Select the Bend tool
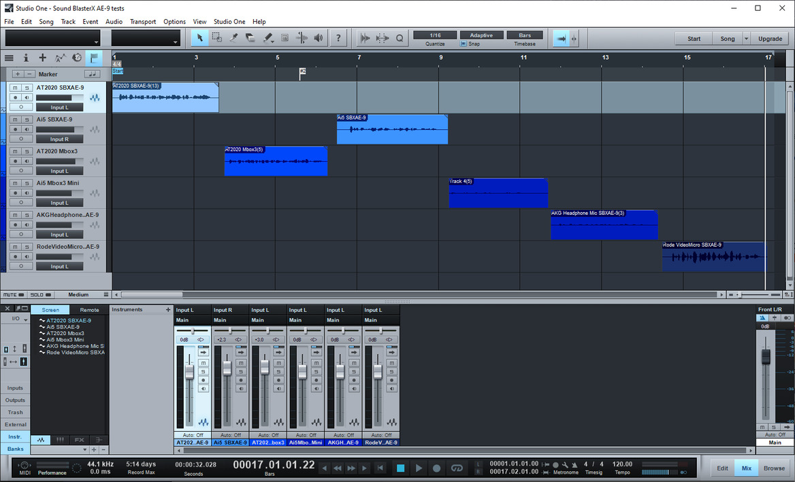The height and width of the screenshot is (482, 795). (302, 38)
